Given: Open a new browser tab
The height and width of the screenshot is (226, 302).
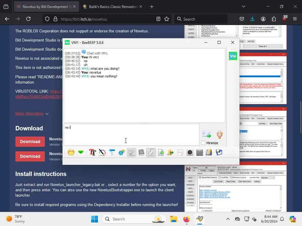Looking at the screenshot, I should click(x=152, y=7).
